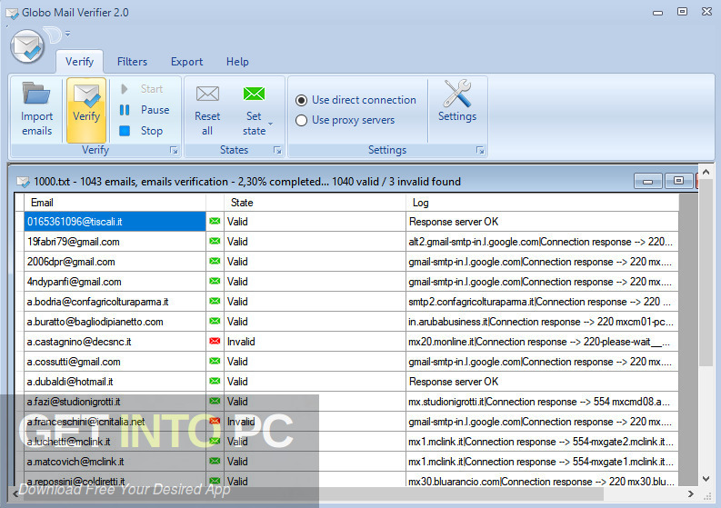This screenshot has width=721, height=508.
Task: Click the vertical scrollbar up arrow
Action: [706, 173]
